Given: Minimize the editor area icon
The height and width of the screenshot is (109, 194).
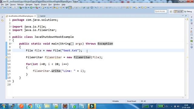Looking at the screenshot, I should point(183,16).
